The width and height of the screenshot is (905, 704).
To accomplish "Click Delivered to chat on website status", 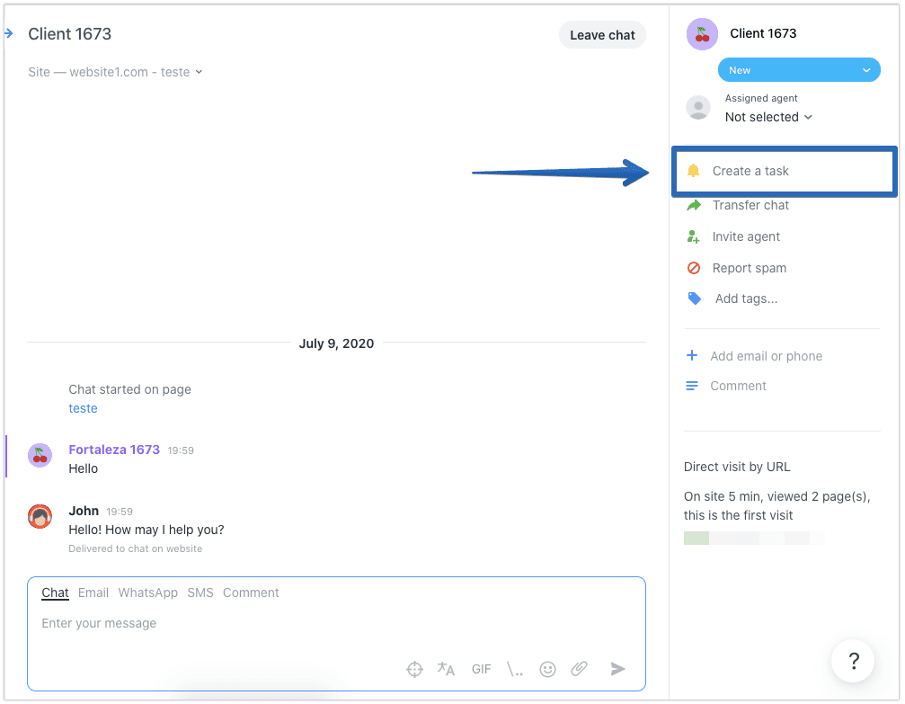I will (135, 548).
